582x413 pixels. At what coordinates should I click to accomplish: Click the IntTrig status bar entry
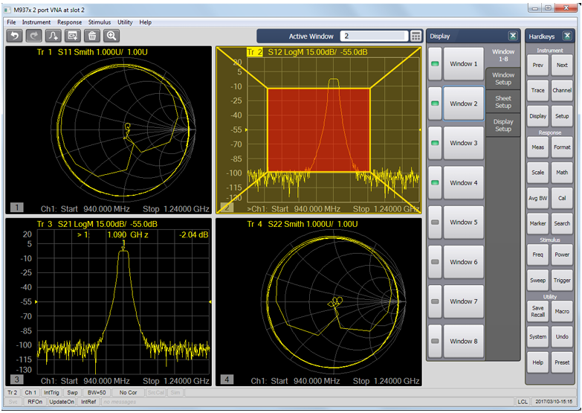tap(51, 393)
